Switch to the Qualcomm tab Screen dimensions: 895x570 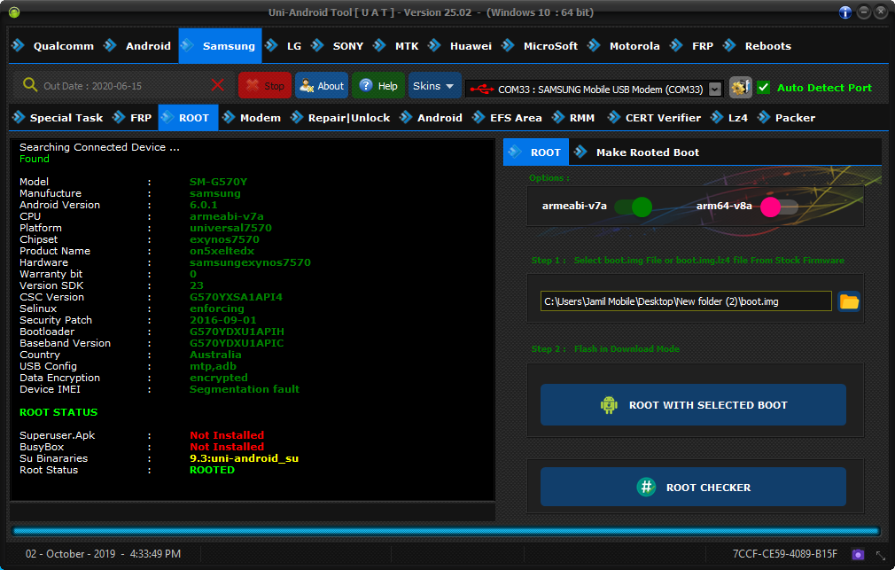[x=55, y=46]
